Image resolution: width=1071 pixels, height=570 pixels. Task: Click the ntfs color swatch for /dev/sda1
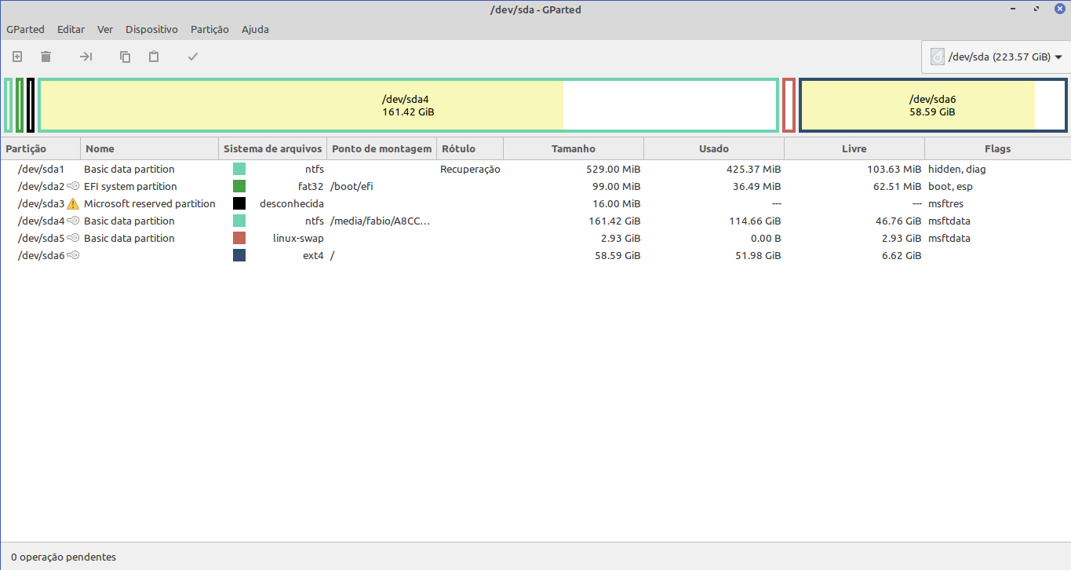pyautogui.click(x=239, y=169)
